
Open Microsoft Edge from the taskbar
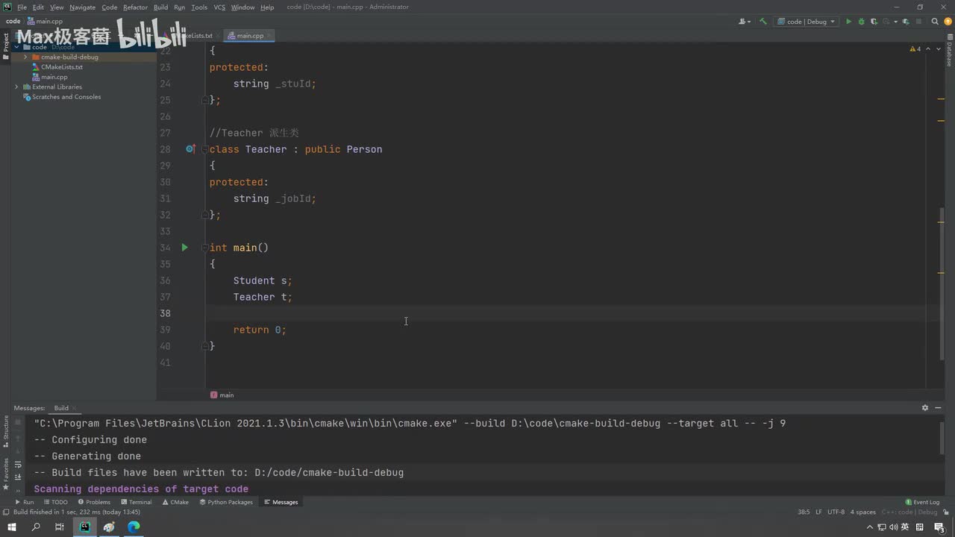pyautogui.click(x=134, y=527)
